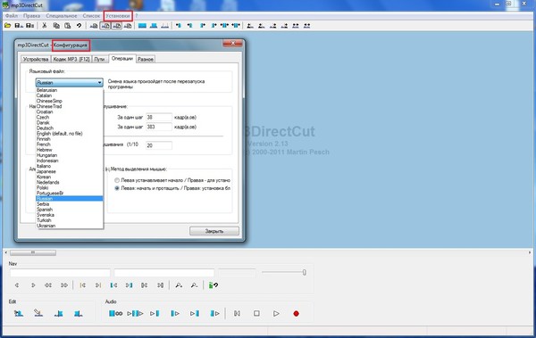Click the field containing 20
The width and height of the screenshot is (536, 338).
point(159,145)
